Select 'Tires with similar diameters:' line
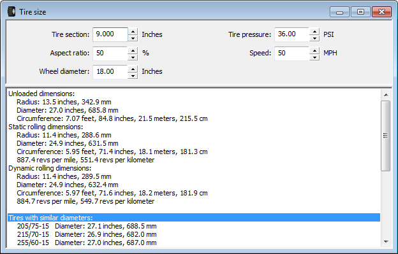Screen dimensions: 398x254 [x=194, y=218]
